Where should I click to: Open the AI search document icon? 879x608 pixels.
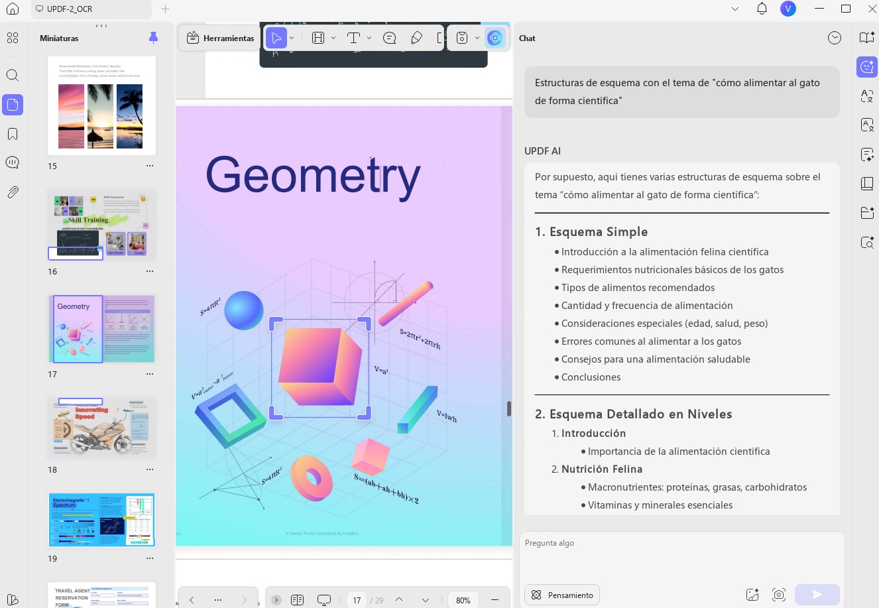[x=867, y=242]
